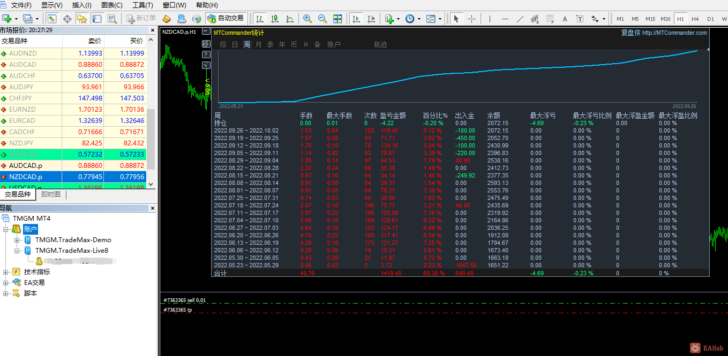
Task: Open the Strategy Tester magnifier icon
Action: (x=111, y=19)
